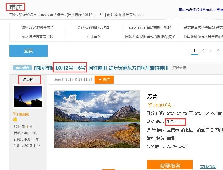Click the 重庆综合 category tag
The image size is (223, 170).
click(x=22, y=68)
